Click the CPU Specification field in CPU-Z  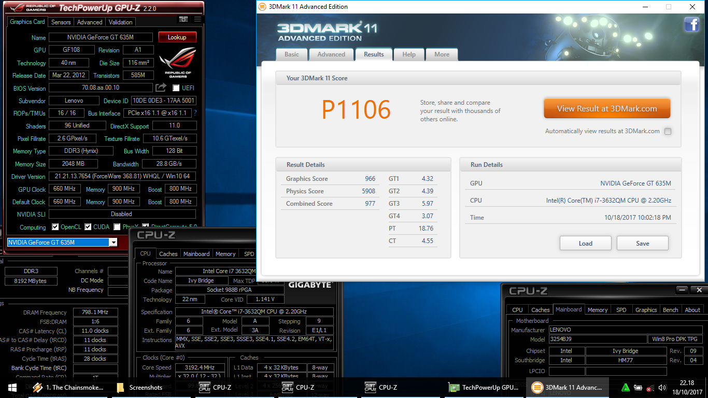(254, 311)
